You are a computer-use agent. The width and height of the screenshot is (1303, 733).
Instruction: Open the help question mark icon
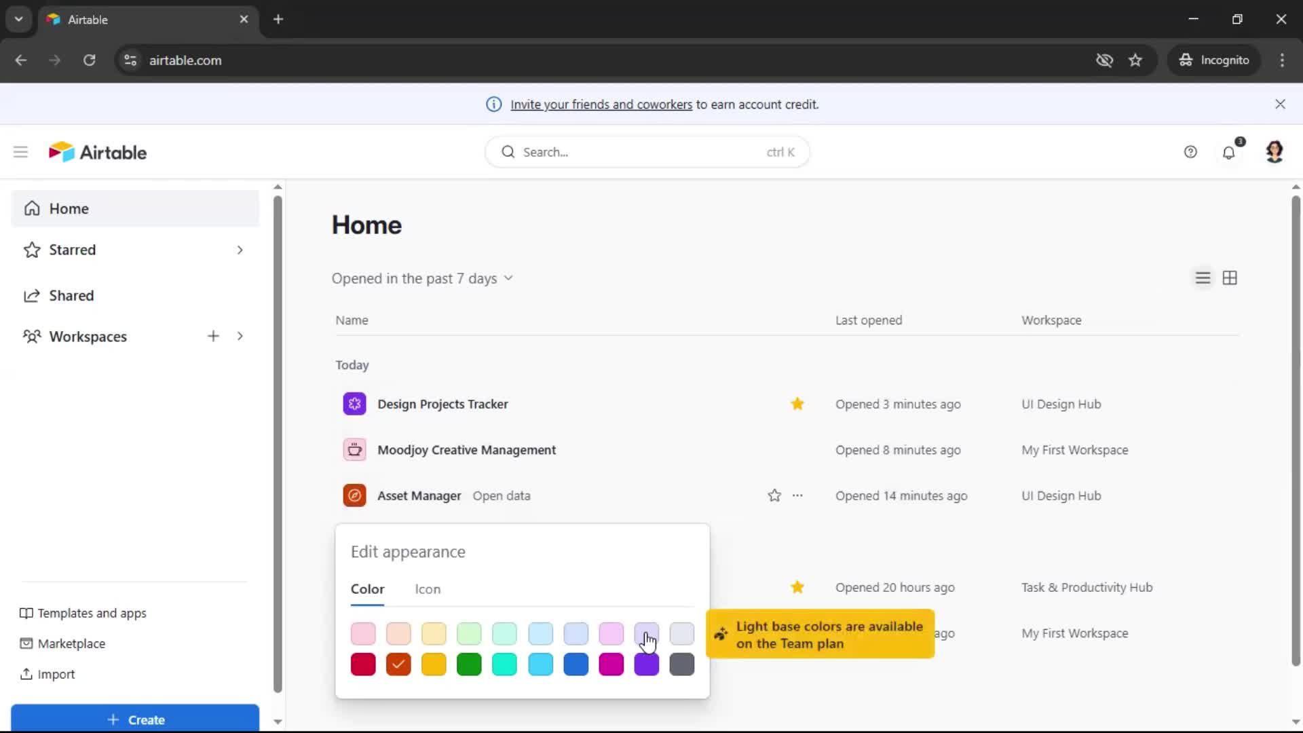click(x=1190, y=152)
